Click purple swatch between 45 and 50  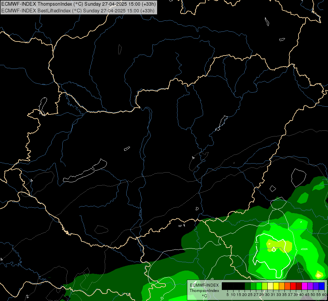click(310, 286)
